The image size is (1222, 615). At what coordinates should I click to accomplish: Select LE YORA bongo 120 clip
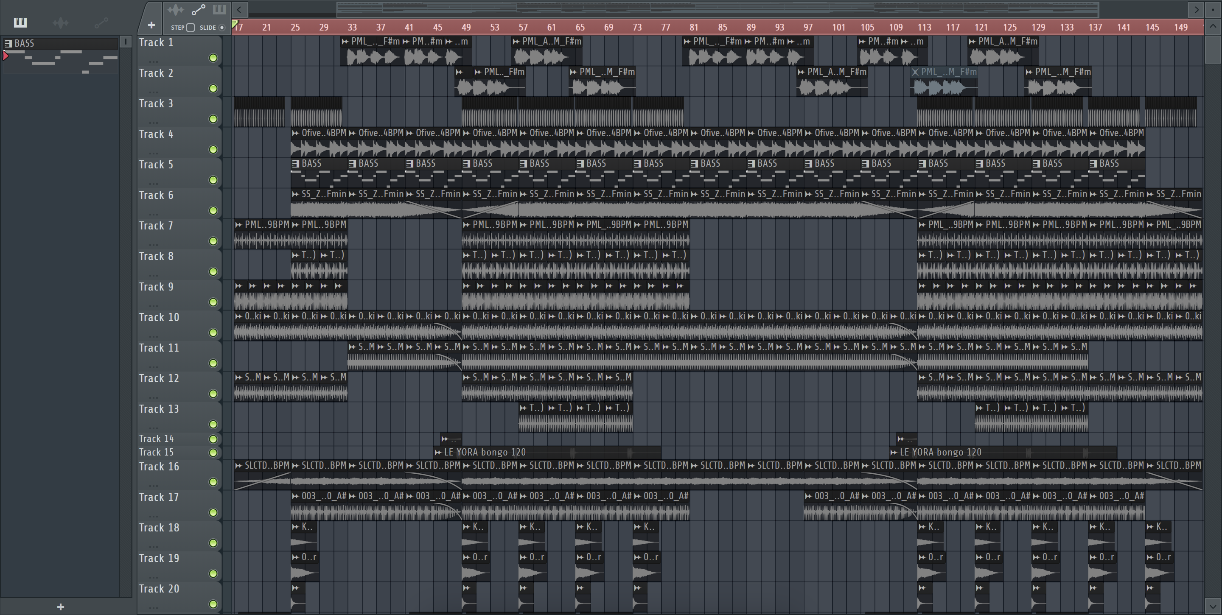pyautogui.click(x=484, y=453)
